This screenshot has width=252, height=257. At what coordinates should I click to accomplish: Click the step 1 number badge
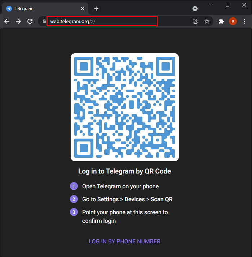point(74,186)
